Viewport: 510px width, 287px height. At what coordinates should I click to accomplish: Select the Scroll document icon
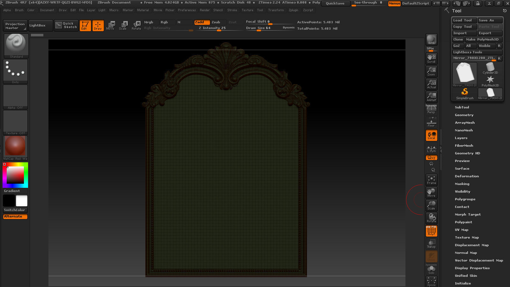pyautogui.click(x=431, y=58)
